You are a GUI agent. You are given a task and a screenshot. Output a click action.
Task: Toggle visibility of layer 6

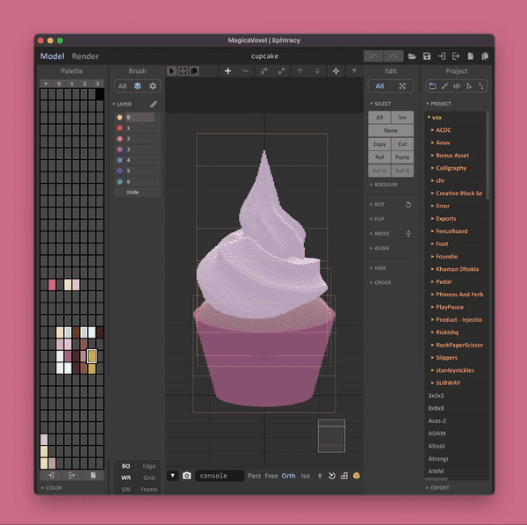[x=119, y=182]
